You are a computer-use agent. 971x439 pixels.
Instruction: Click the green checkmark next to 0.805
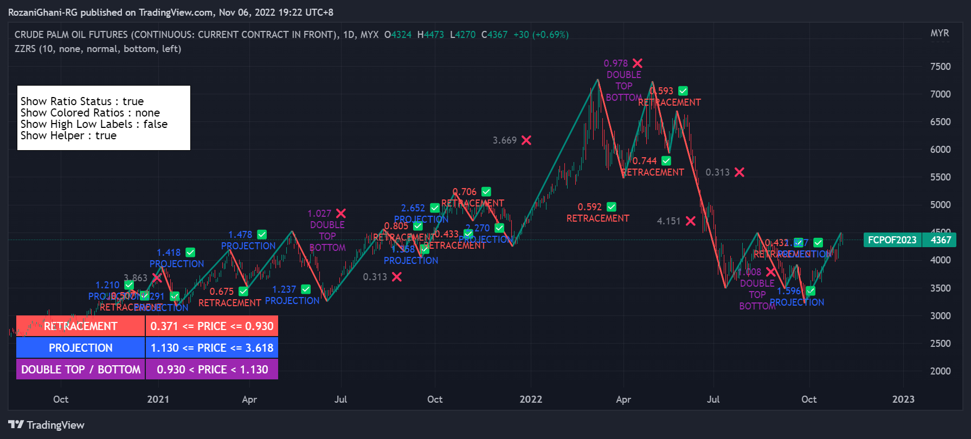click(x=418, y=226)
